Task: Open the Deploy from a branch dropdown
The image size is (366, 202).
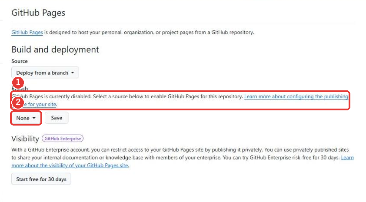Action: [x=45, y=73]
